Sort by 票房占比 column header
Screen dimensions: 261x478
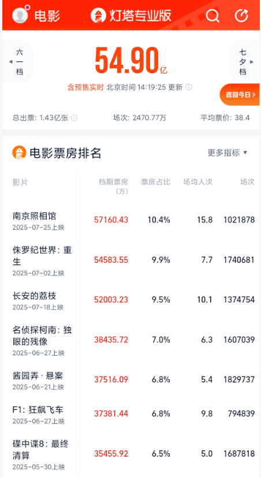(155, 182)
